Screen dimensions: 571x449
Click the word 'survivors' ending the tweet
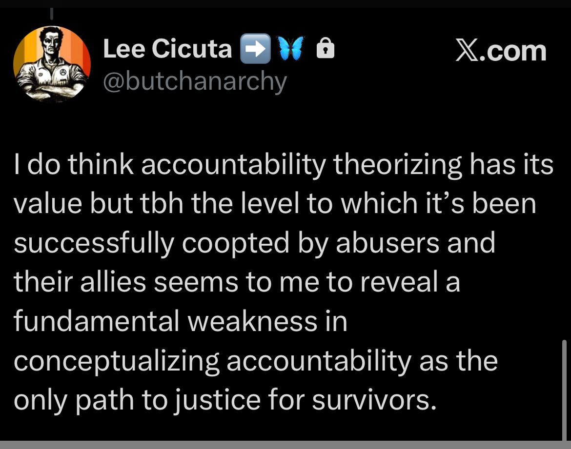[x=371, y=401]
